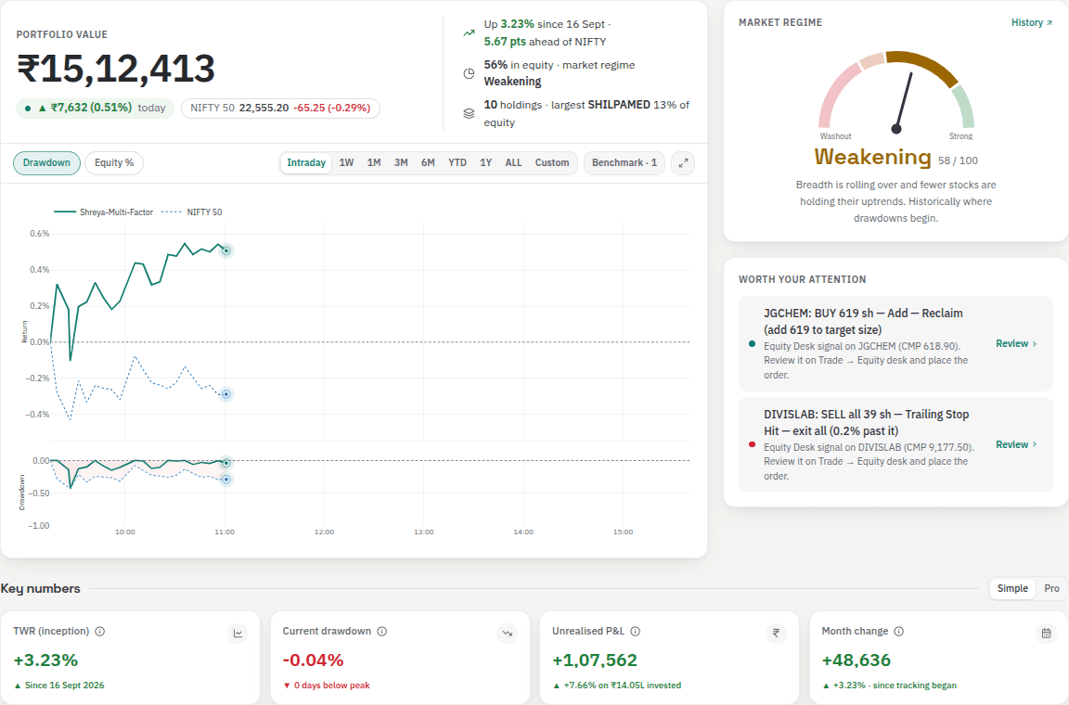Image resolution: width=1069 pixels, height=705 pixels.
Task: Click JGCHEM: BUY 619 sh signal title
Action: 863,321
